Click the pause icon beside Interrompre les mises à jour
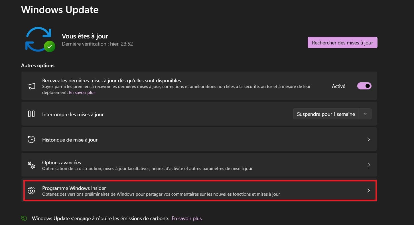414x225 pixels. (31, 114)
